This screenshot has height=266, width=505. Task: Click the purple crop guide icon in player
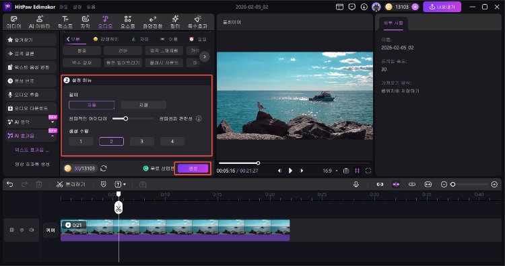pos(357,171)
